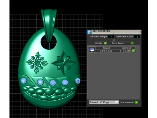This screenshot has height=118, width=157.
Task: Close the Gem Reporter panel
Action: 139,32
